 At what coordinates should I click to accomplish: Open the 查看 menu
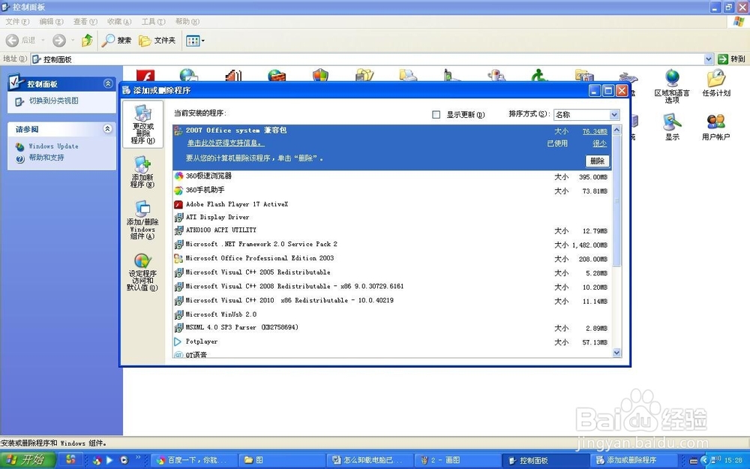85,22
